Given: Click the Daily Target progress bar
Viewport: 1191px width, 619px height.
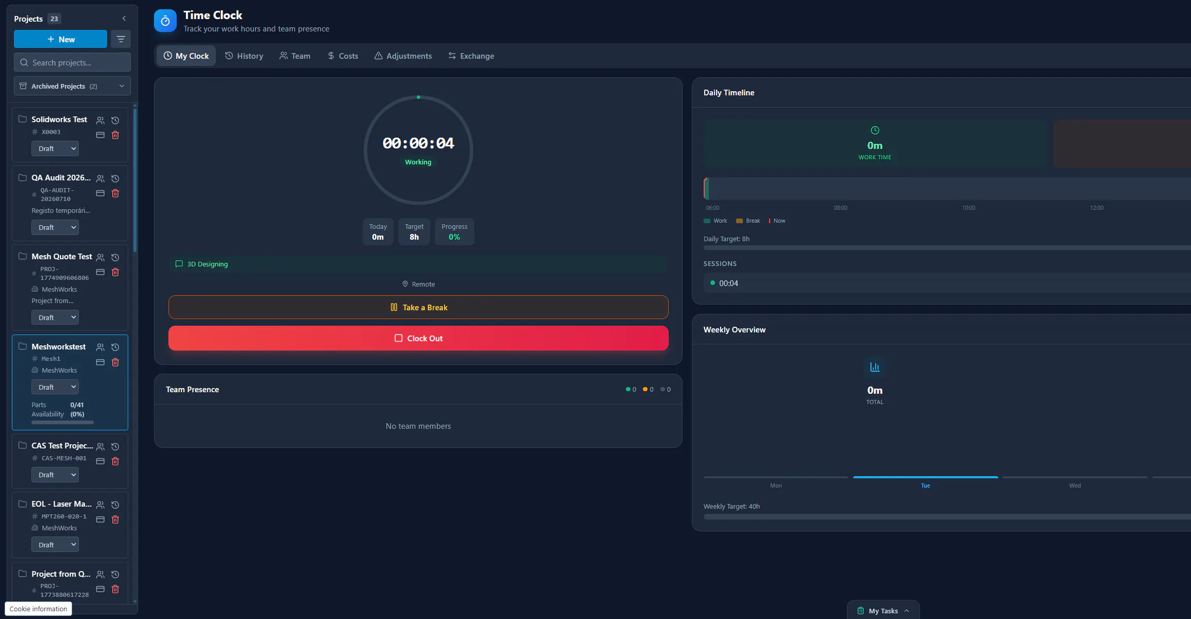Looking at the screenshot, I should [x=947, y=248].
